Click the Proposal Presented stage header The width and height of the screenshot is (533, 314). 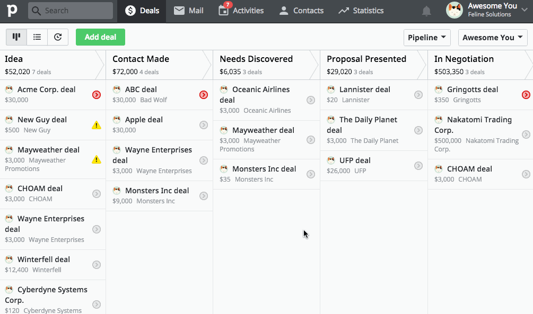point(373,65)
